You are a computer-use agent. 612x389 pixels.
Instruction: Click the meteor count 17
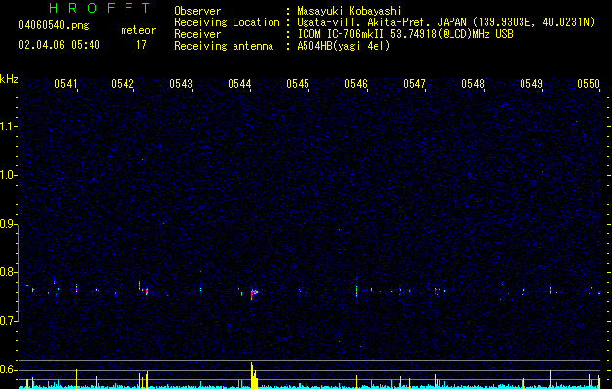pyautogui.click(x=141, y=45)
